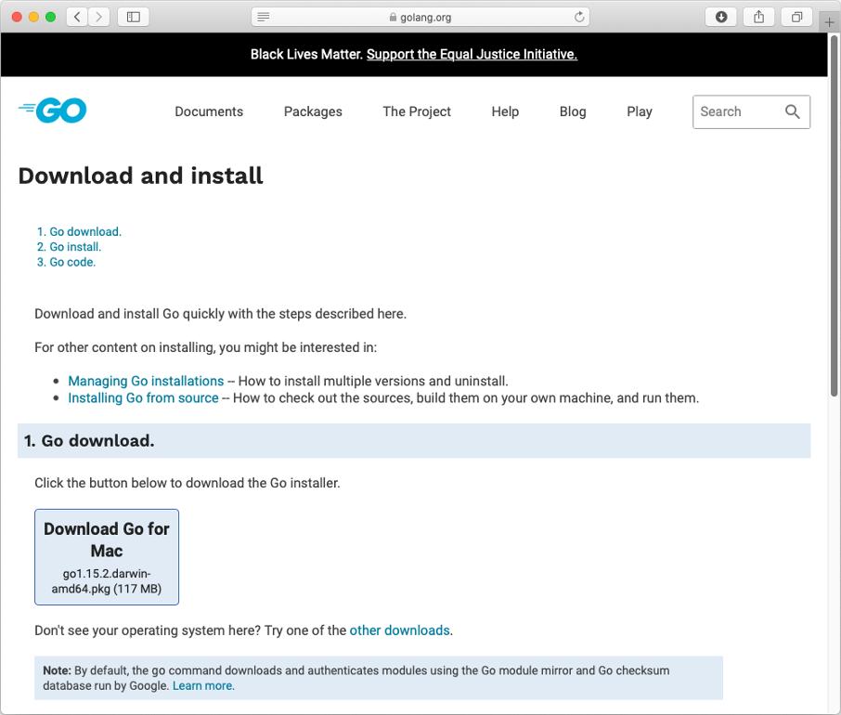Open the Packages menu item
Image resolution: width=841 pixels, height=715 pixels.
tap(313, 111)
